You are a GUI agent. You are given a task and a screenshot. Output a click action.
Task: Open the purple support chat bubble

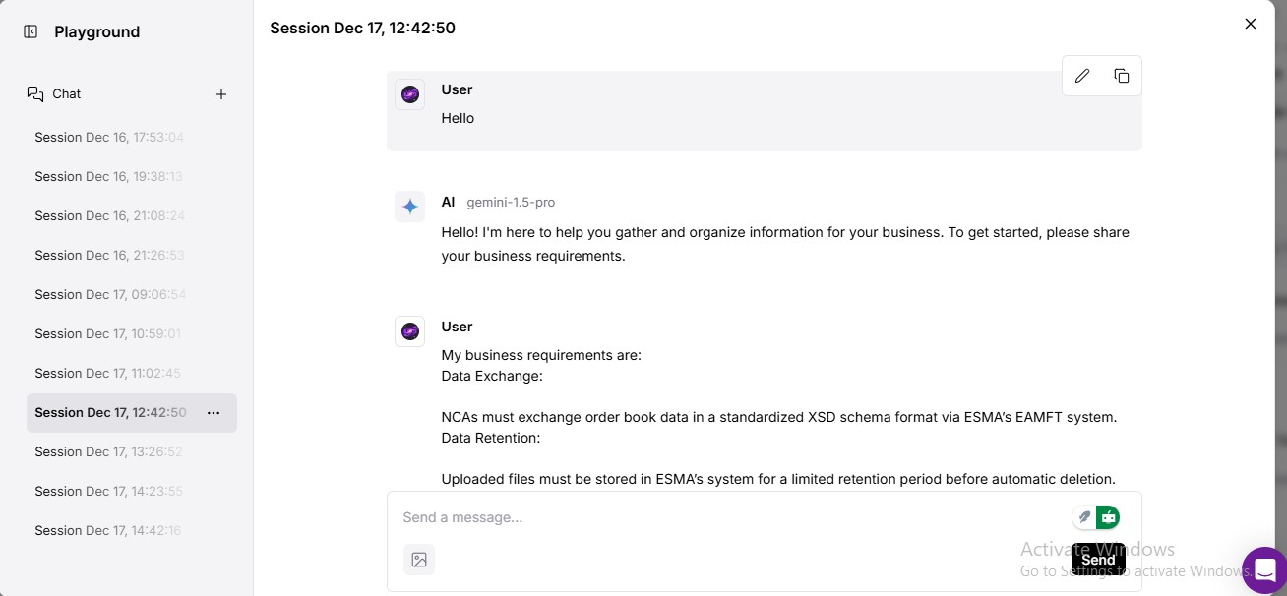pos(1264,570)
